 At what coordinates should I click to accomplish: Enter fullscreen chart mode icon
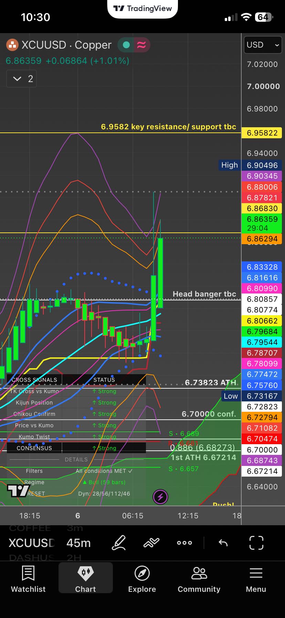256,543
